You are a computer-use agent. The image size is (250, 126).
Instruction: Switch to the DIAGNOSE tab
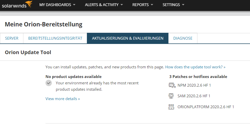(183, 38)
